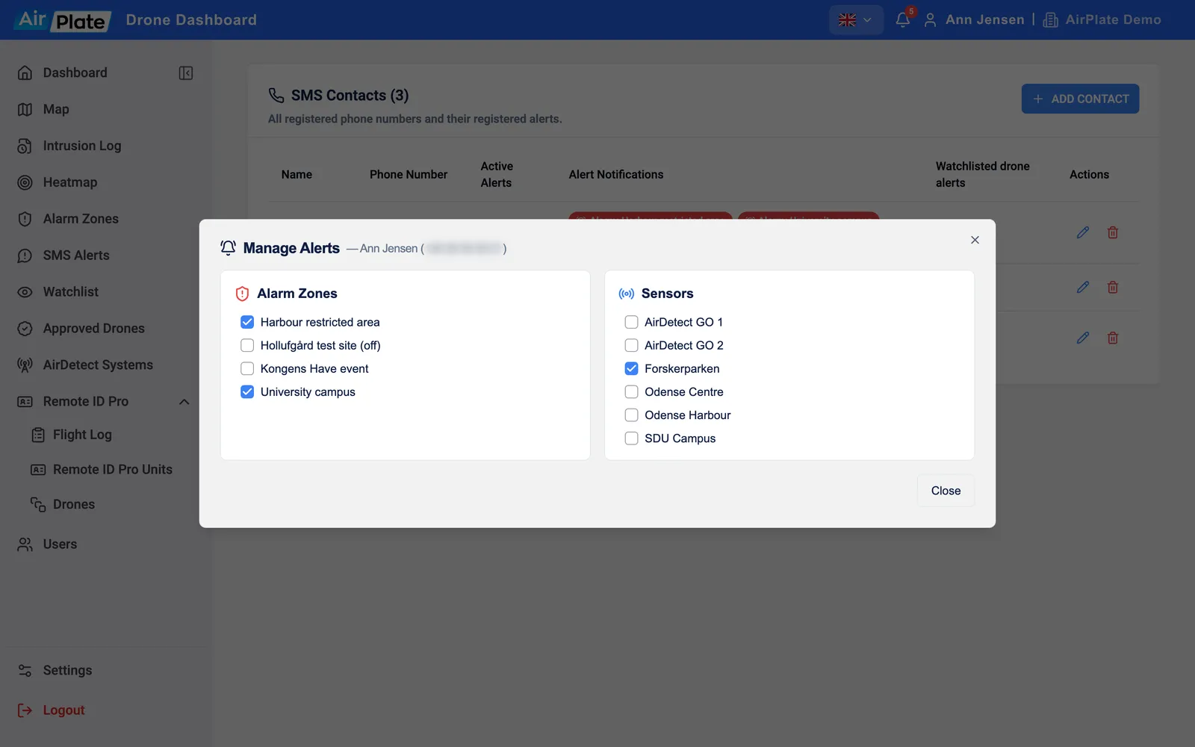Enable AirDetect GO 1 sensor checkbox
This screenshot has width=1195, height=747.
(x=631, y=322)
